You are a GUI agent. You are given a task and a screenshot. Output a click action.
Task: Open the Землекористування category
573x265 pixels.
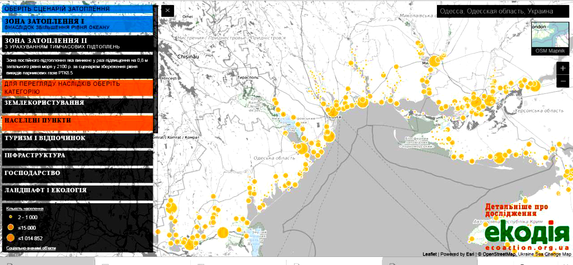tap(77, 103)
